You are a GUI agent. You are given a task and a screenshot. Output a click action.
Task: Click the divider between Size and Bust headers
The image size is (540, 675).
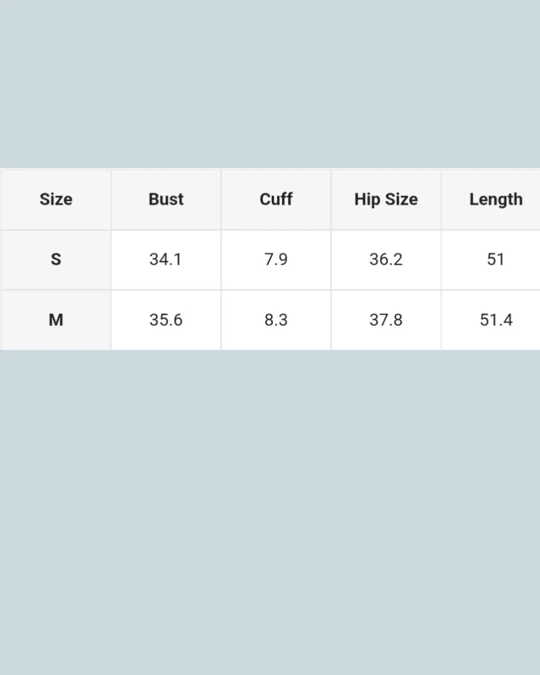111,199
